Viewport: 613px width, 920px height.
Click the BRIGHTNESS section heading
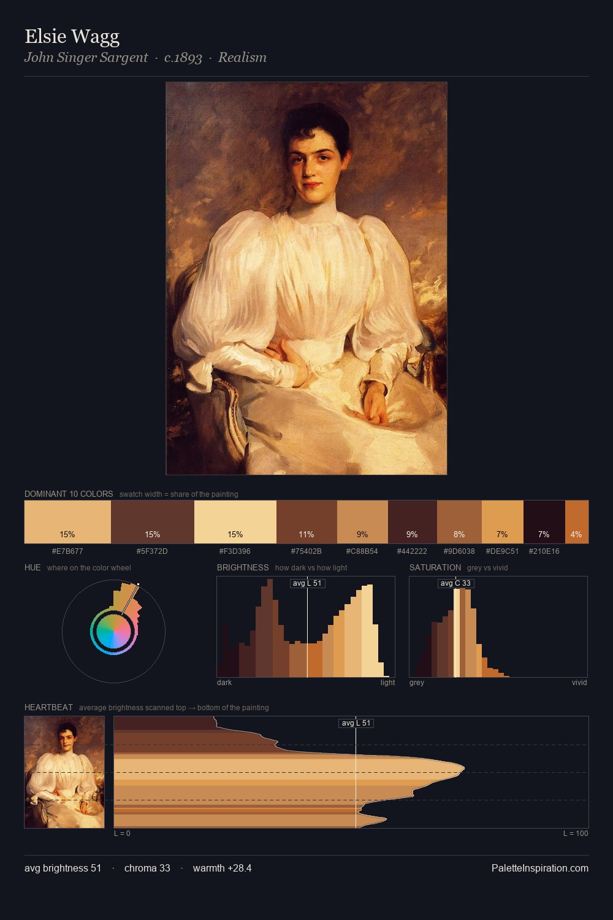coord(243,567)
